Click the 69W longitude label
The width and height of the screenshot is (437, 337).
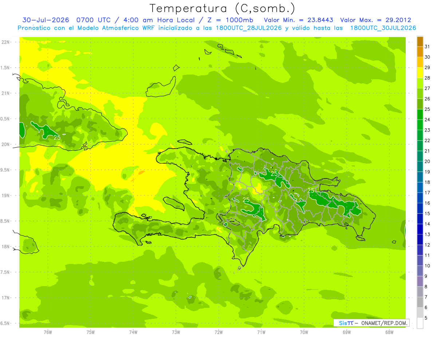point(347,332)
